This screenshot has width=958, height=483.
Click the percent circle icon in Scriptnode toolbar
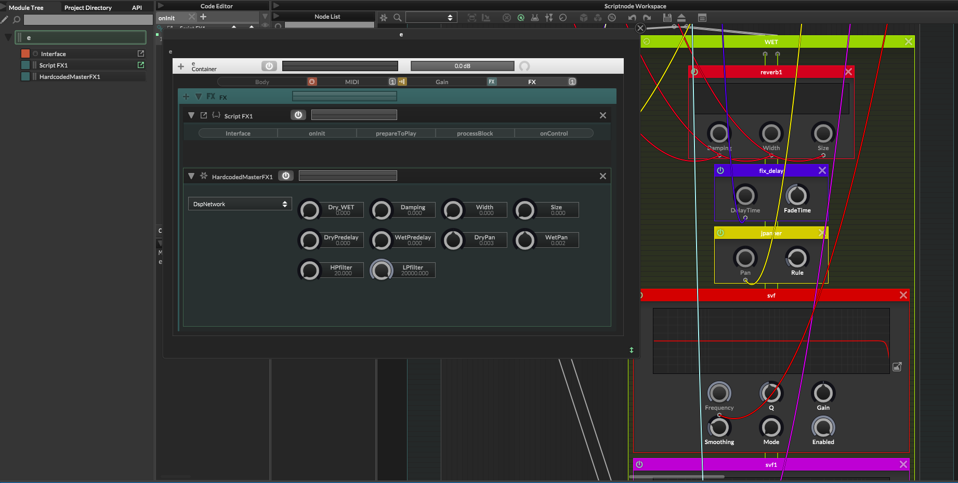(612, 18)
